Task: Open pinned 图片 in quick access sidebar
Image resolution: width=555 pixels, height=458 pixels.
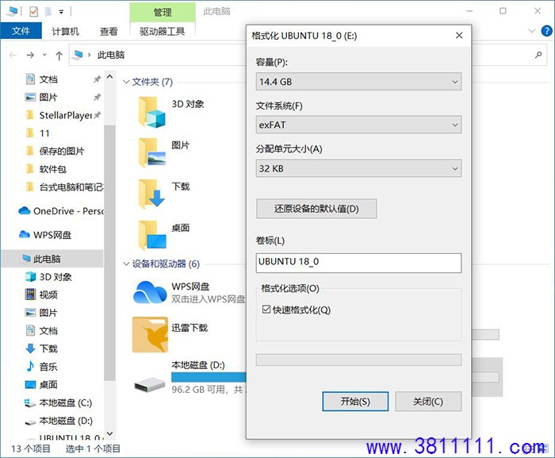Action: pos(48,97)
